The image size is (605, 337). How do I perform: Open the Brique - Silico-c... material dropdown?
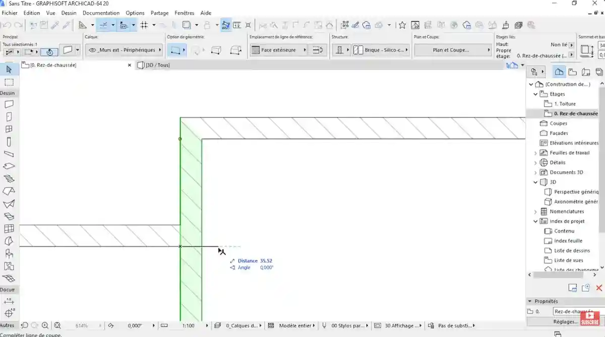coord(380,50)
